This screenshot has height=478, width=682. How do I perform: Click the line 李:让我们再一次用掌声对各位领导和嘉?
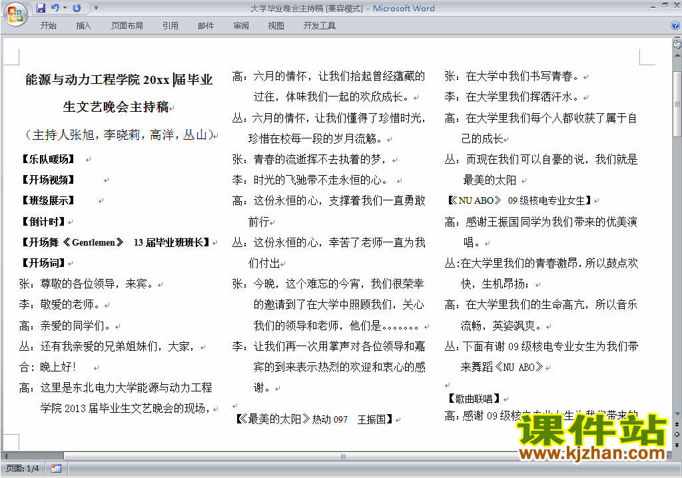click(328, 346)
